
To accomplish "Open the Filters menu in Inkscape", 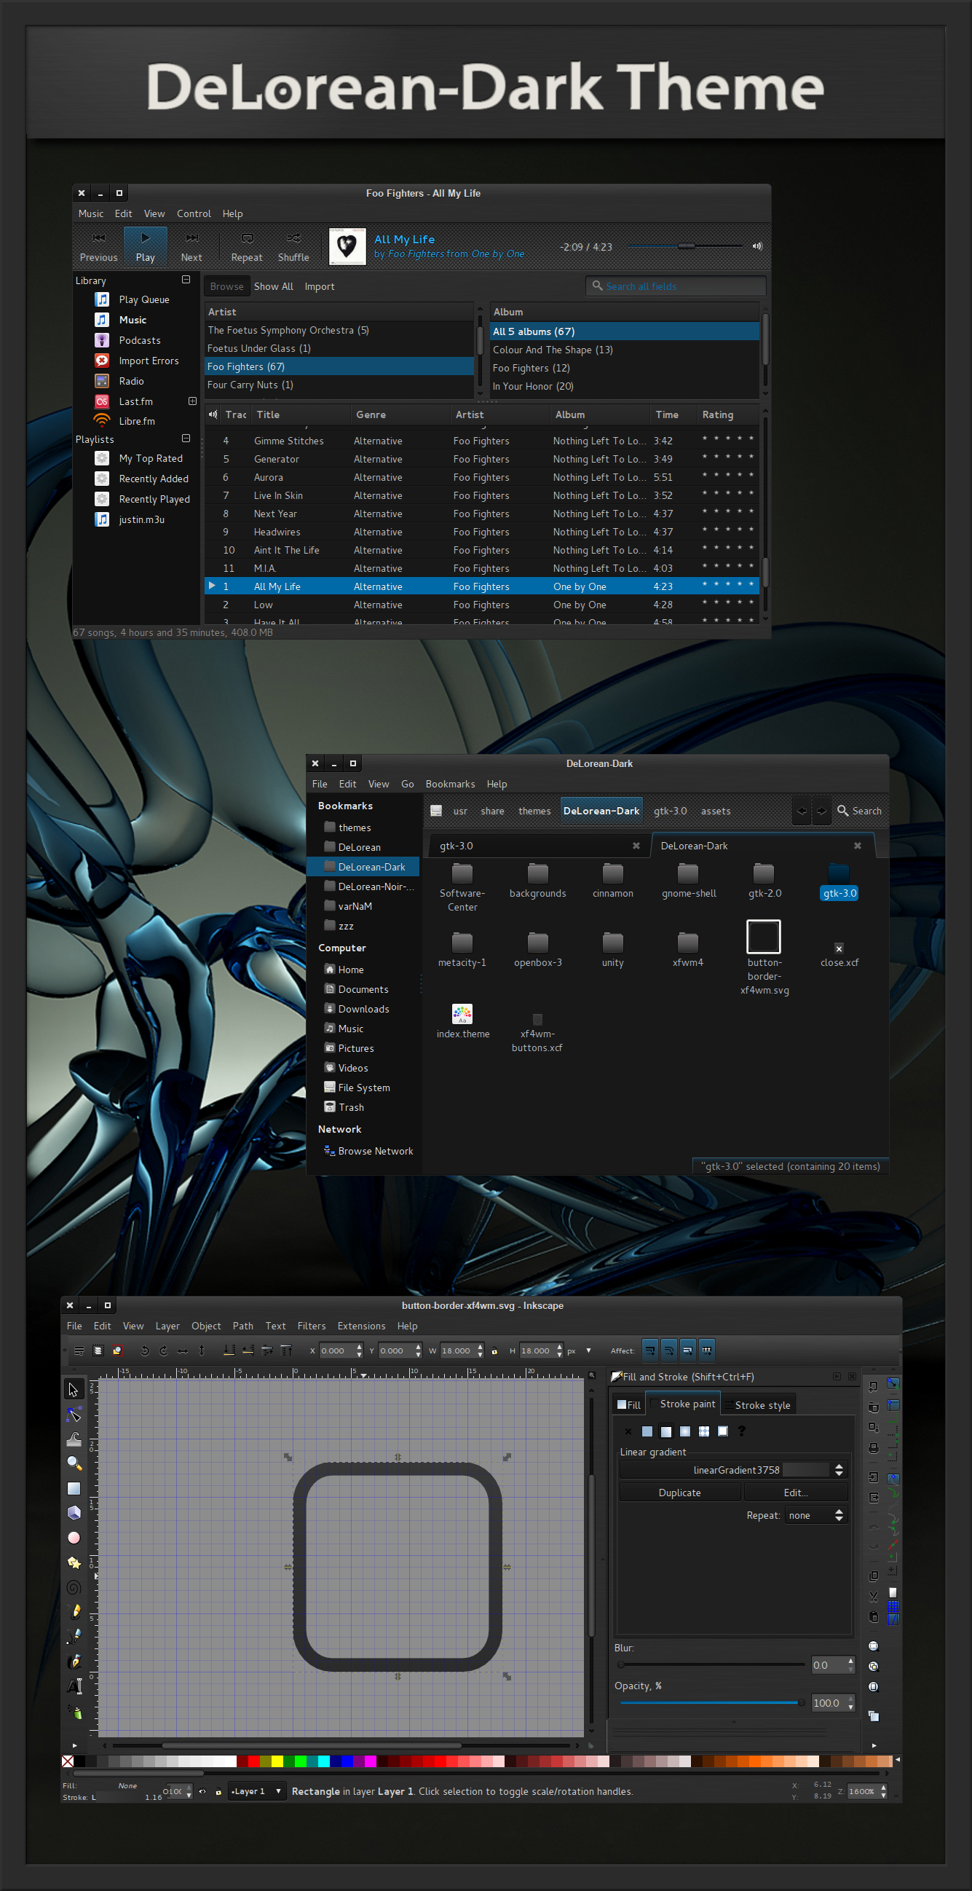I will point(311,1326).
